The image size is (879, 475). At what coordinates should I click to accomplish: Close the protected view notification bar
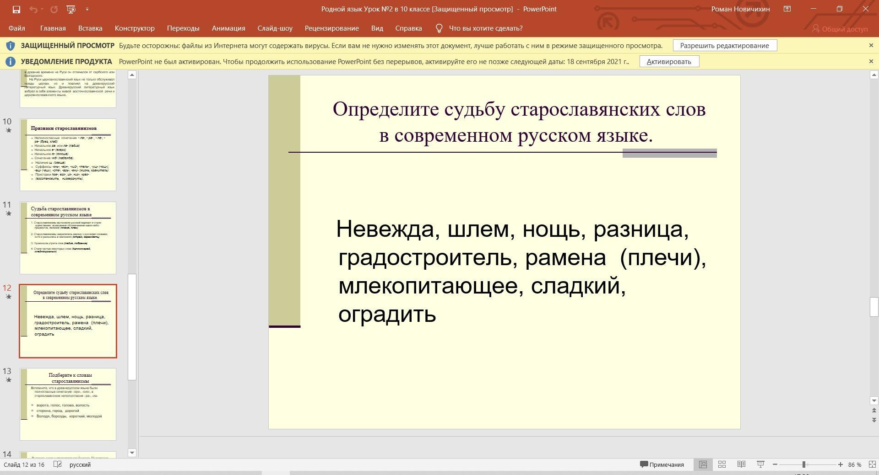tap(871, 46)
